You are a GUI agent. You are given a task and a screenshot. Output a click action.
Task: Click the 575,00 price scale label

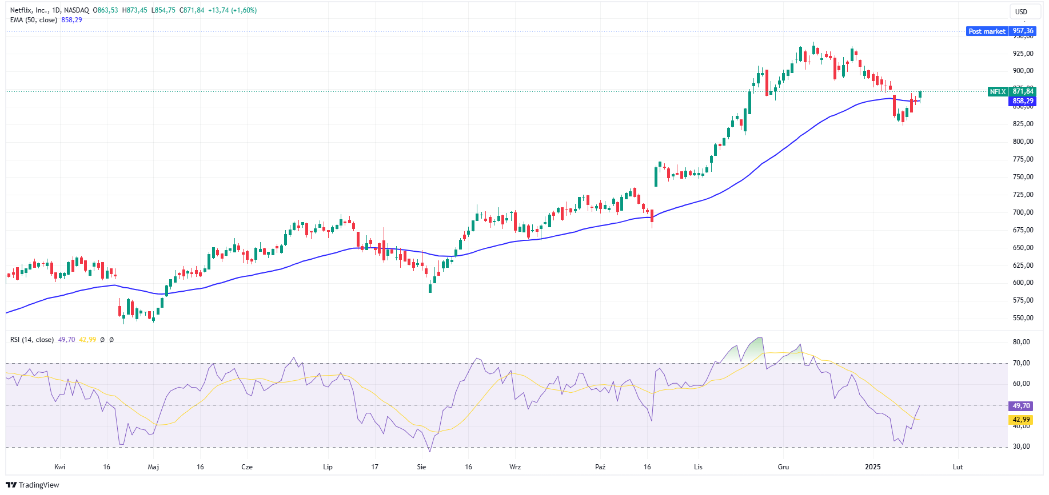(1023, 300)
